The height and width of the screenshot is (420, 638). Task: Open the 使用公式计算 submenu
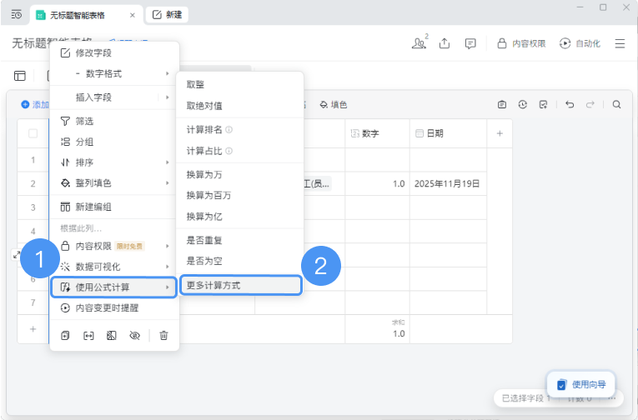pos(114,287)
